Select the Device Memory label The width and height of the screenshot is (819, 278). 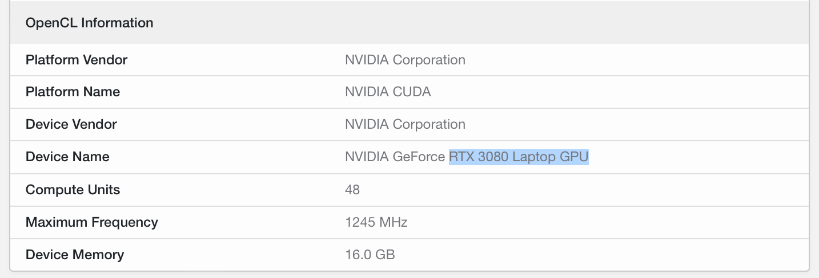(75, 255)
